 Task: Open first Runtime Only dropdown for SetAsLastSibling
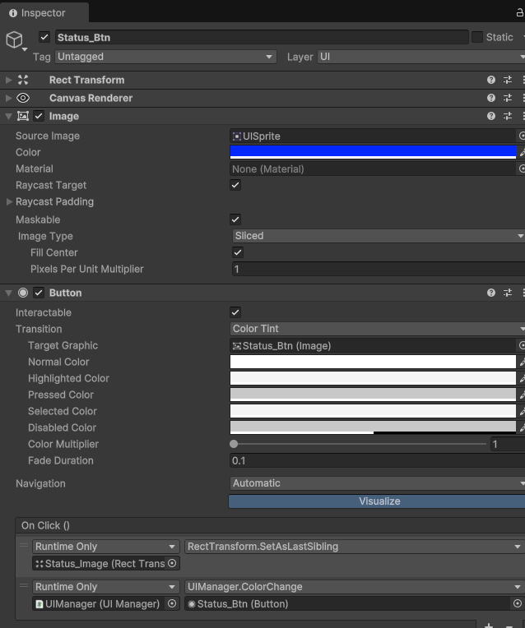click(105, 547)
